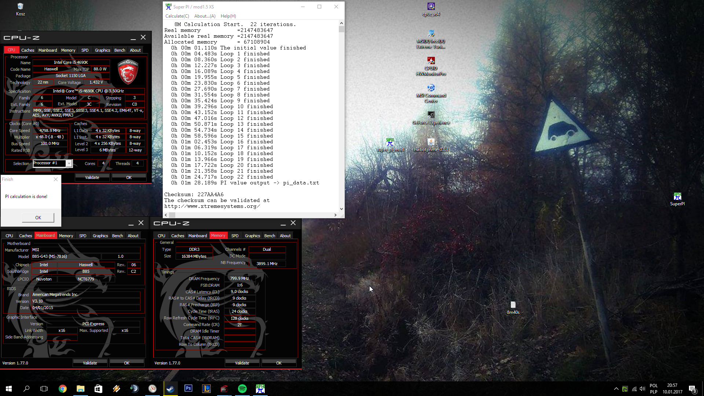
Task: Open GeForce Experience desktop icon
Action: click(x=431, y=118)
